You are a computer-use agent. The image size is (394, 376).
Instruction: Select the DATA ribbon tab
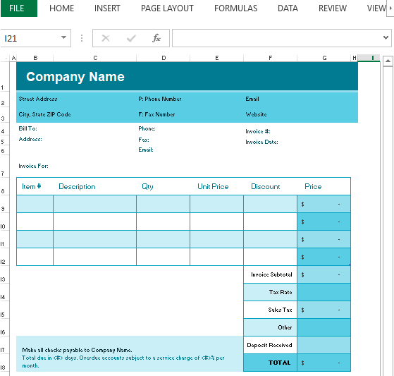pyautogui.click(x=288, y=8)
